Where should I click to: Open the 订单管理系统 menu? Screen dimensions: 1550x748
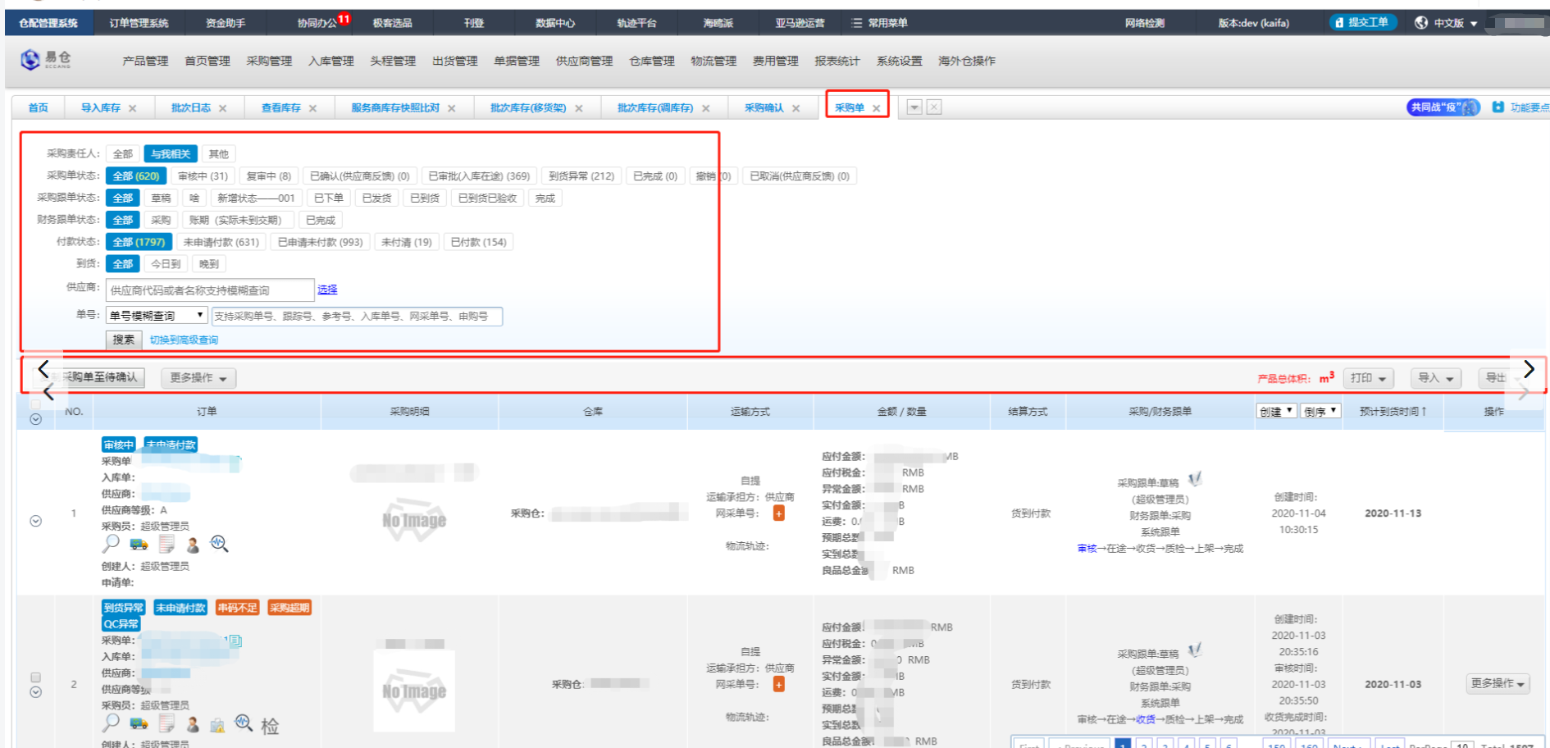(139, 23)
